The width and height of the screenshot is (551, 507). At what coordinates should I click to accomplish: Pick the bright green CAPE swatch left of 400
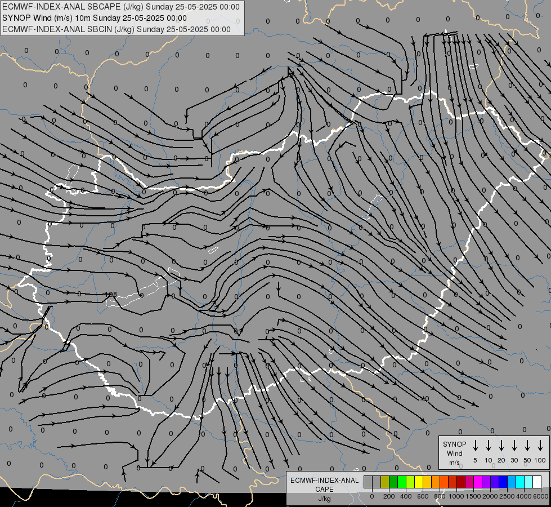point(402,482)
